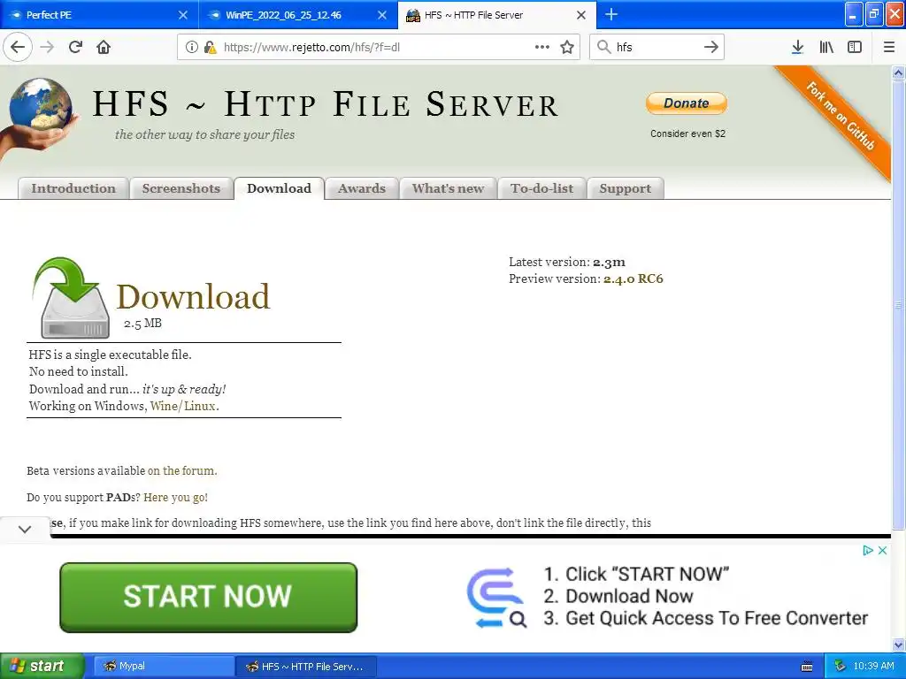Click the converter ad logo
The width and height of the screenshot is (906, 679).
coord(497,598)
